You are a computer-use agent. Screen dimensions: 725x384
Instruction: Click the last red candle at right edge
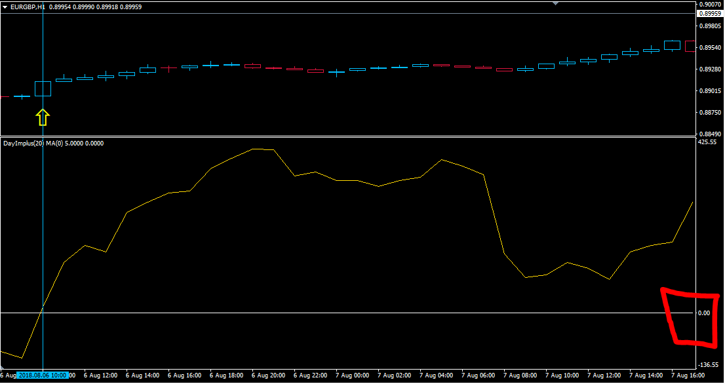pyautogui.click(x=690, y=46)
